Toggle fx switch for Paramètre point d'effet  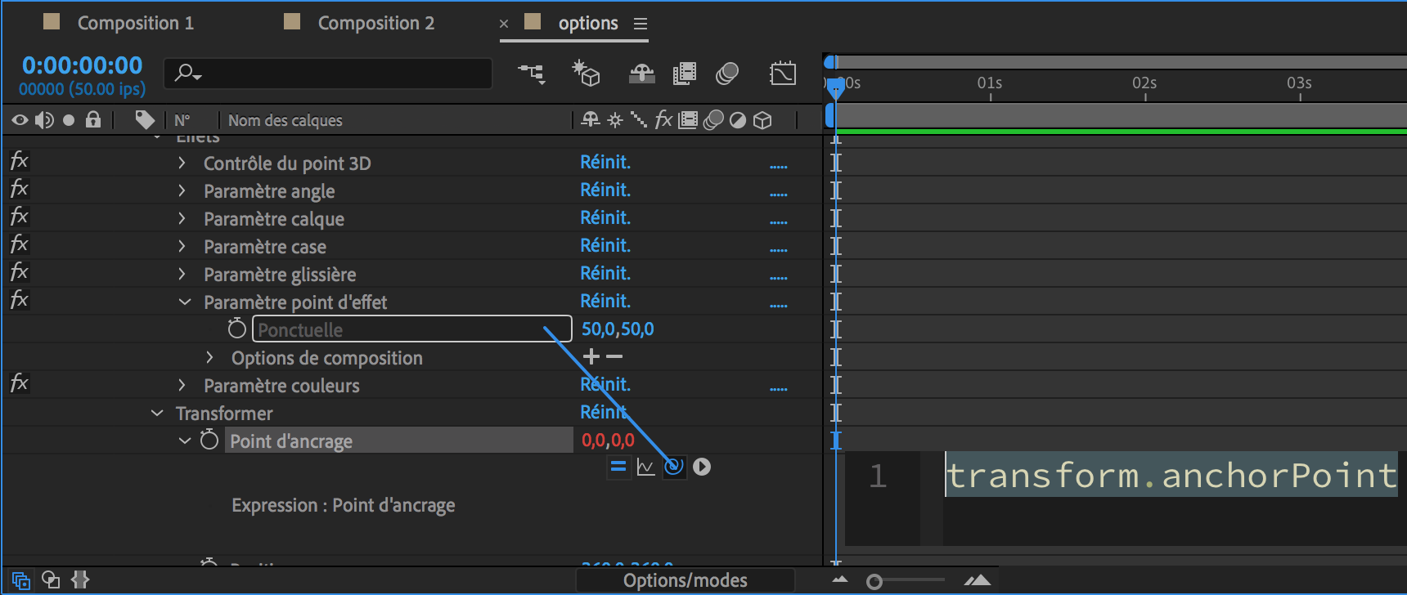pyautogui.click(x=20, y=300)
